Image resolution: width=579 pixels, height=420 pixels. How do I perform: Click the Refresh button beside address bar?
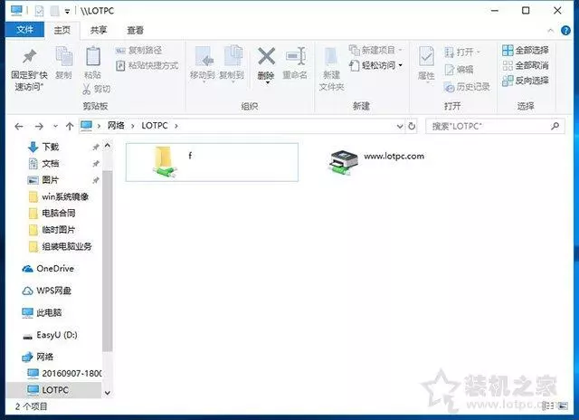coord(412,127)
